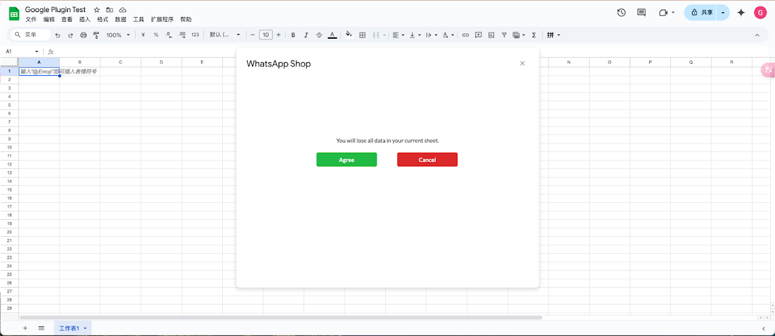This screenshot has width=775, height=336.
Task: Start a Meet video call
Action: point(666,12)
